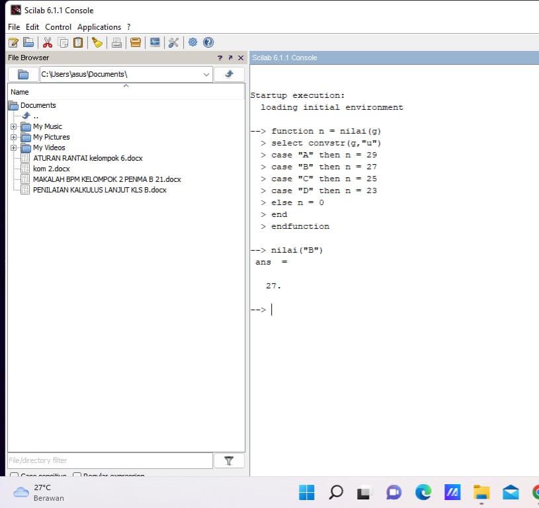
Task: Open File Browser help question mark
Action: tap(220, 58)
